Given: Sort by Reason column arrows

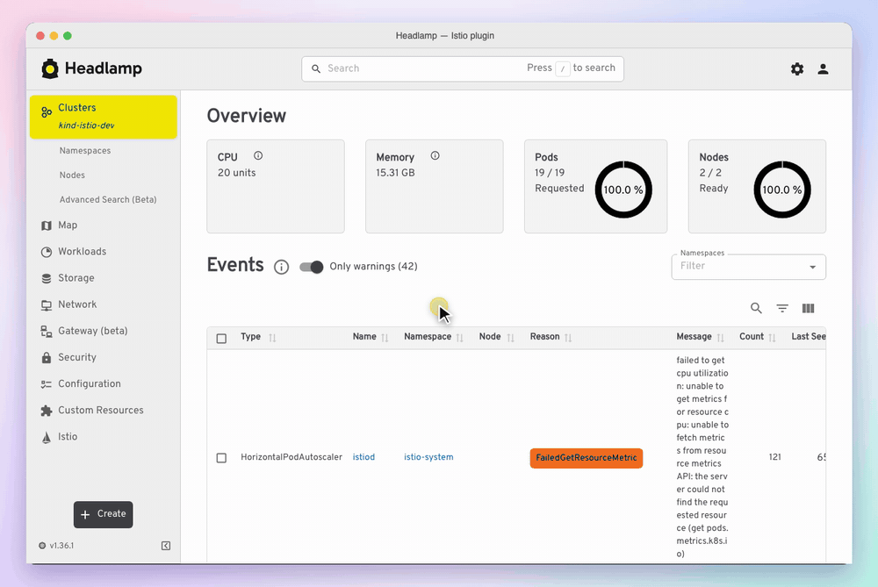Looking at the screenshot, I should tap(568, 338).
